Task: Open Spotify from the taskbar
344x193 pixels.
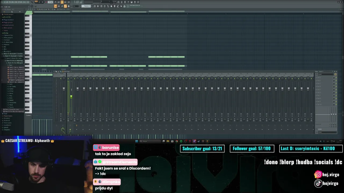Action: tap(181, 141)
